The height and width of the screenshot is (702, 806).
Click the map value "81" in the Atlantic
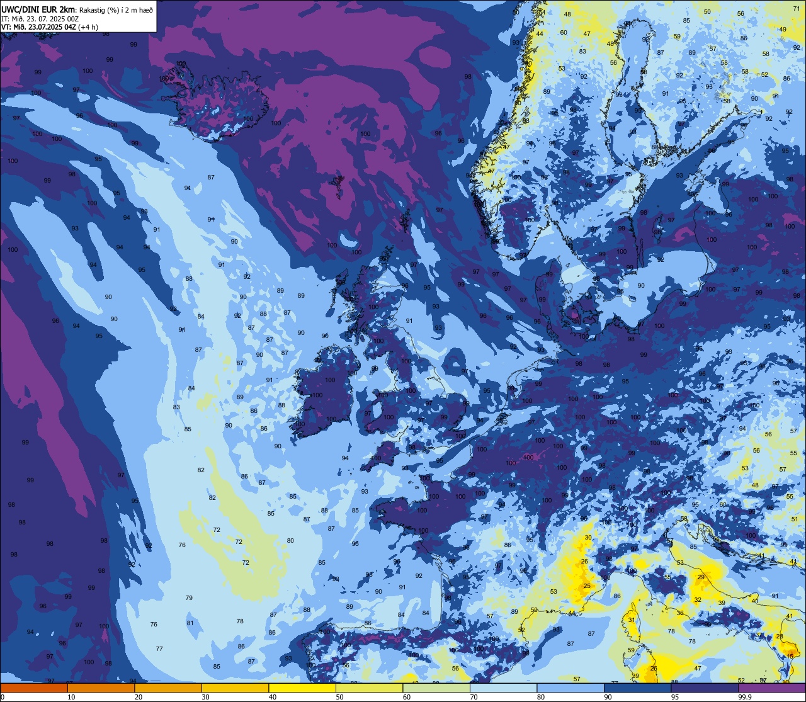(190, 623)
